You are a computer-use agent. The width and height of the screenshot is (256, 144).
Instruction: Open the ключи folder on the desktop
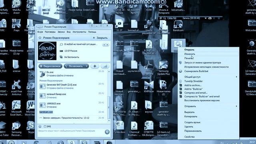(16, 66)
